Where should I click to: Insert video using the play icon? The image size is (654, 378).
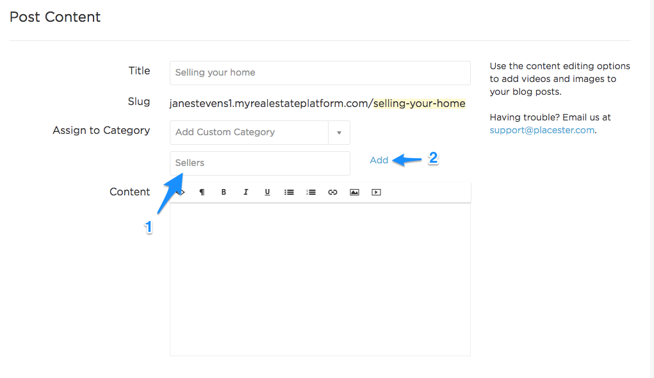[376, 192]
